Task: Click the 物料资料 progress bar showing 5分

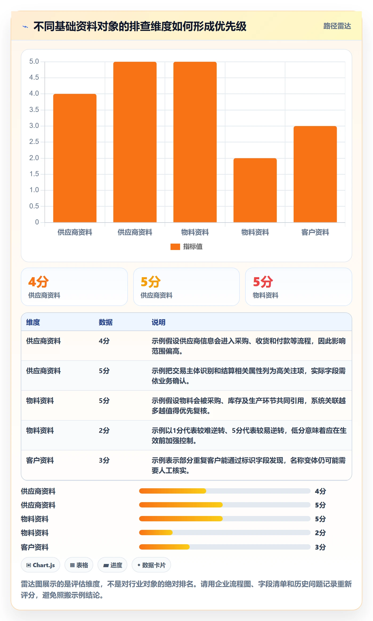Action: point(225,519)
